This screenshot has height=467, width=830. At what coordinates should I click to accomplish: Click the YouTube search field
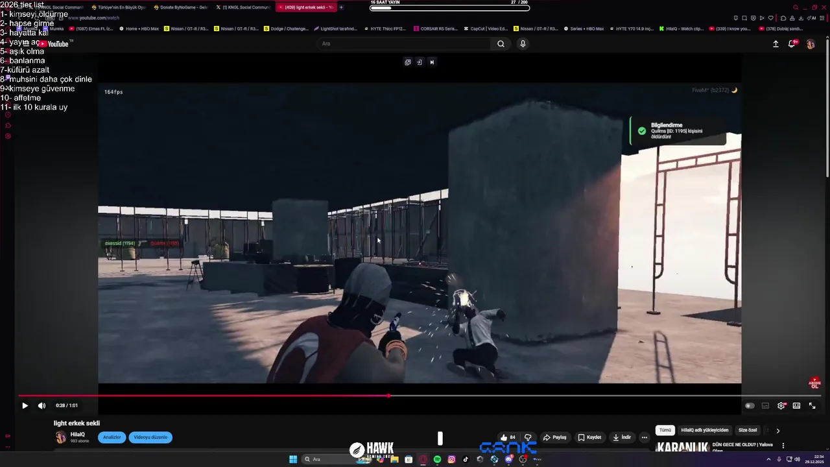tap(405, 43)
